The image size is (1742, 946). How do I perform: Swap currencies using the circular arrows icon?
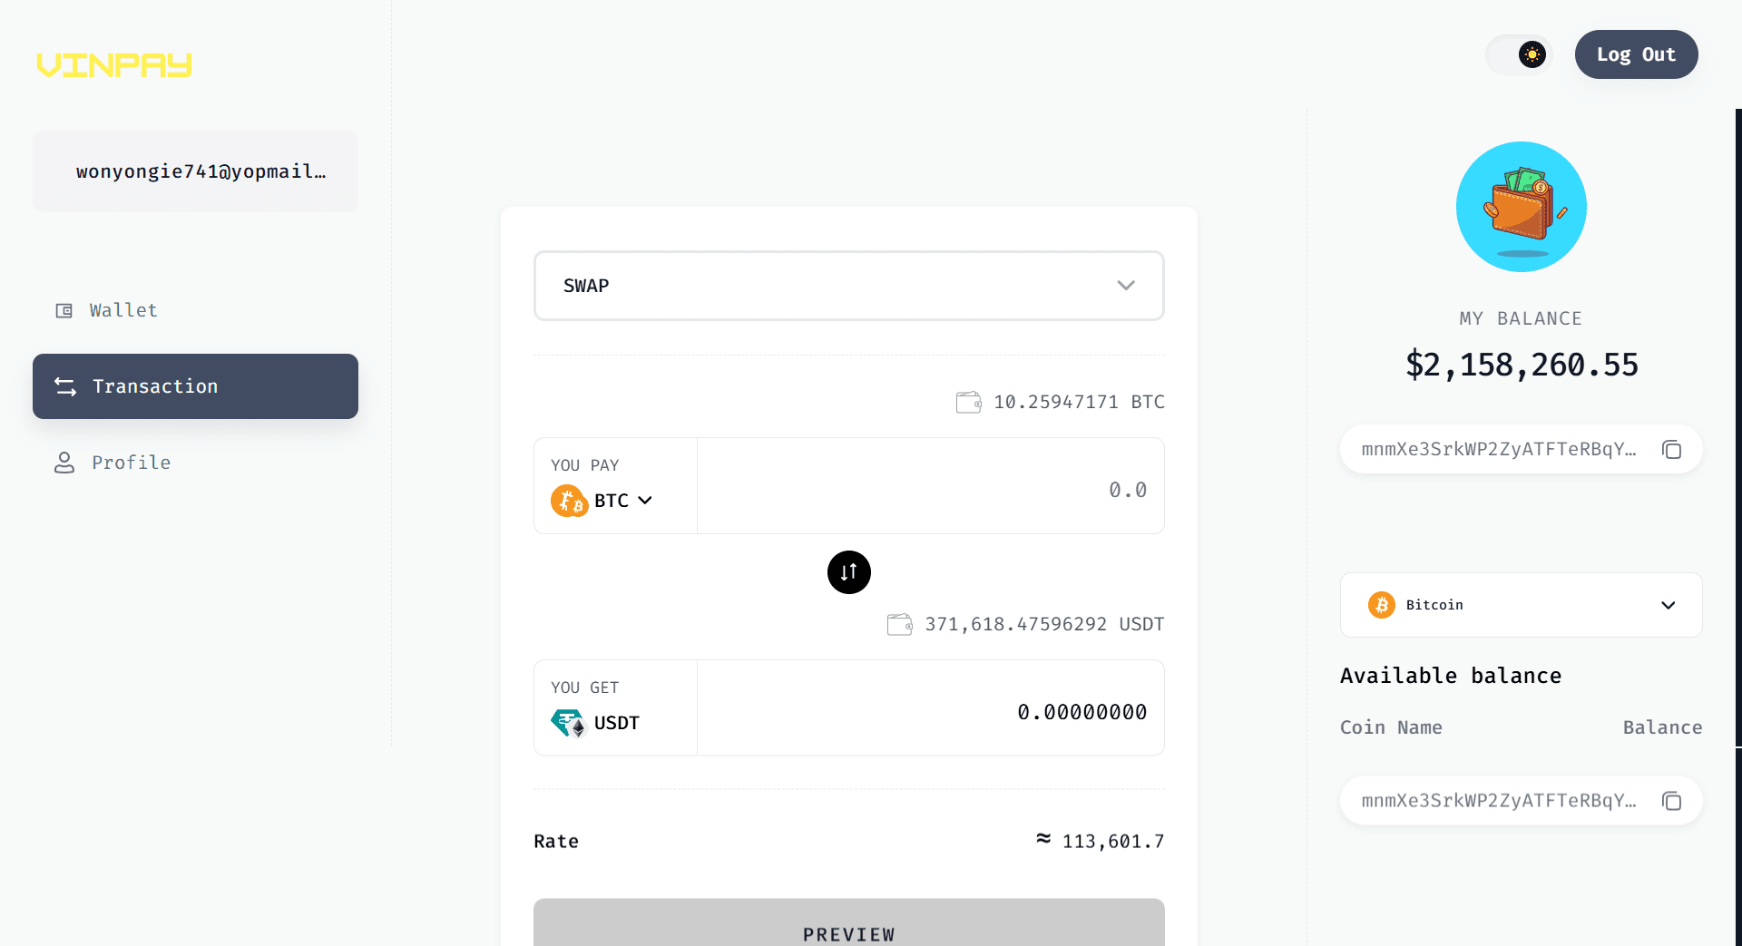point(848,572)
